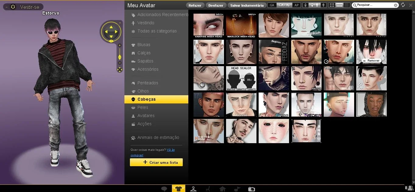Show male items with the male figure filter
This screenshot has height=192, width=415.
tap(324, 5)
